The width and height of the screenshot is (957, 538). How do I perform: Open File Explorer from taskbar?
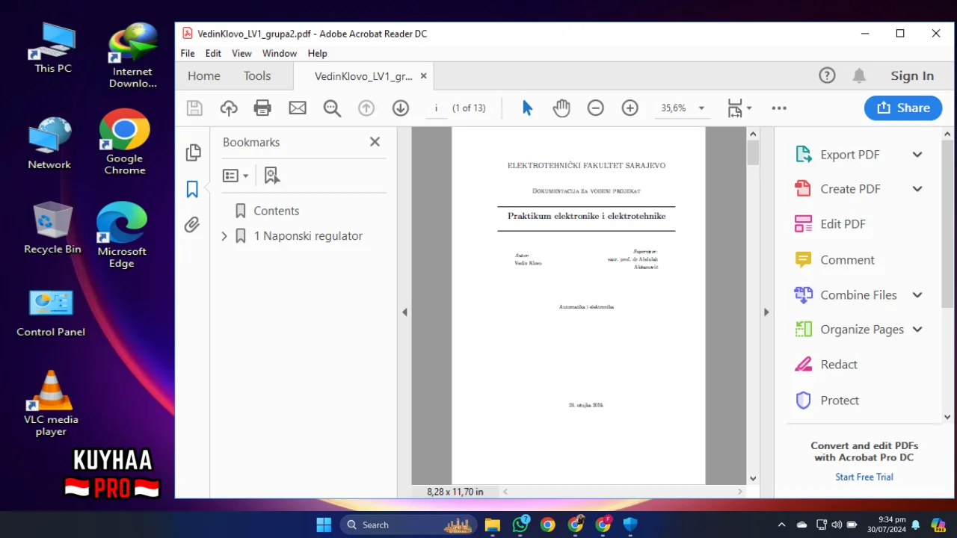pyautogui.click(x=492, y=525)
